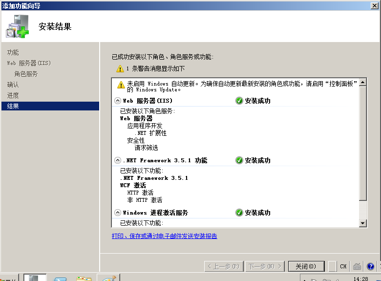The image size is (381, 281).
Task: Click the blue help question mark icon
Action: click(371, 266)
